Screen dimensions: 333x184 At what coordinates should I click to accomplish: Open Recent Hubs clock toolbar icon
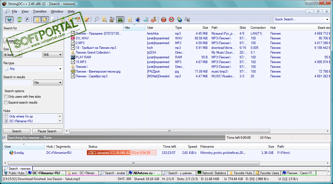(x=53, y=20)
